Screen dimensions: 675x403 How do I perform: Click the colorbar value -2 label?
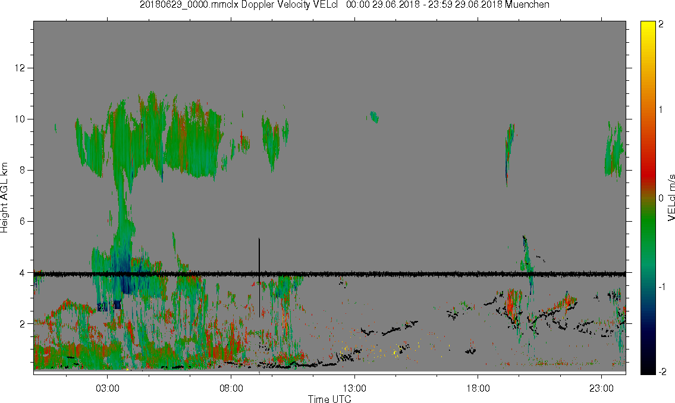[x=661, y=371]
